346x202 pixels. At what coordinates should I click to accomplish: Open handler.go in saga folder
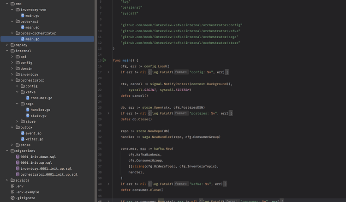coord(41,110)
